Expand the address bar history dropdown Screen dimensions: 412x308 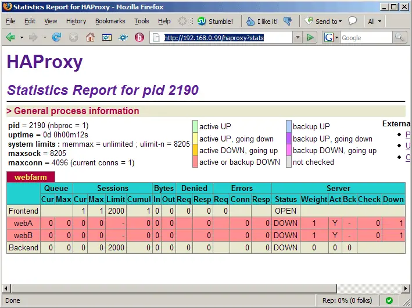point(298,38)
